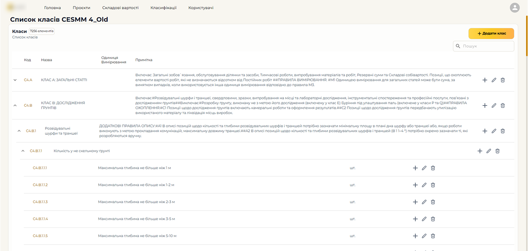The image size is (528, 251).
Task: Select 'Максимальна глибина не більше ніж 2-3 м'
Action: (137, 202)
